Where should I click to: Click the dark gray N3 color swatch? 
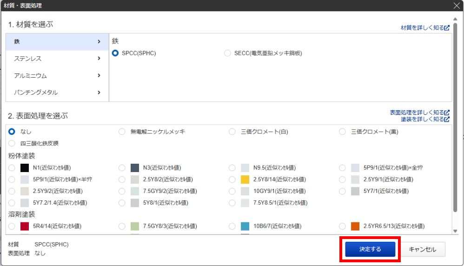135,168
